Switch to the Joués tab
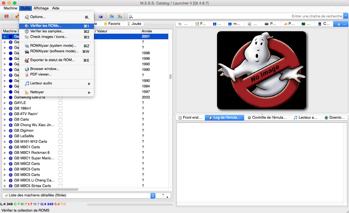 134,24
